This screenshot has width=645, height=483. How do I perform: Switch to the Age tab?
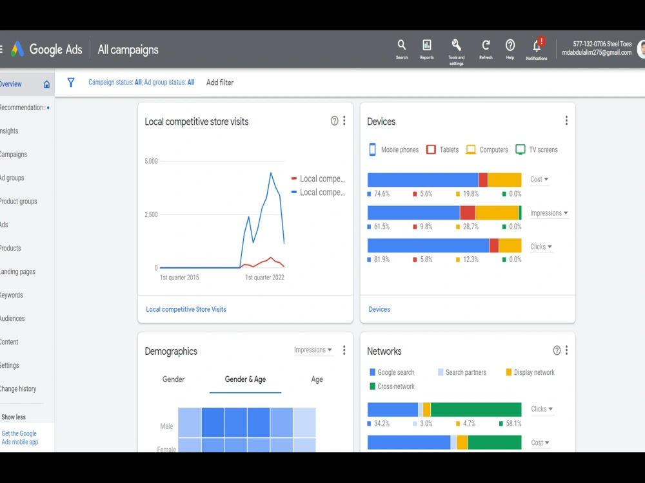[x=317, y=379]
